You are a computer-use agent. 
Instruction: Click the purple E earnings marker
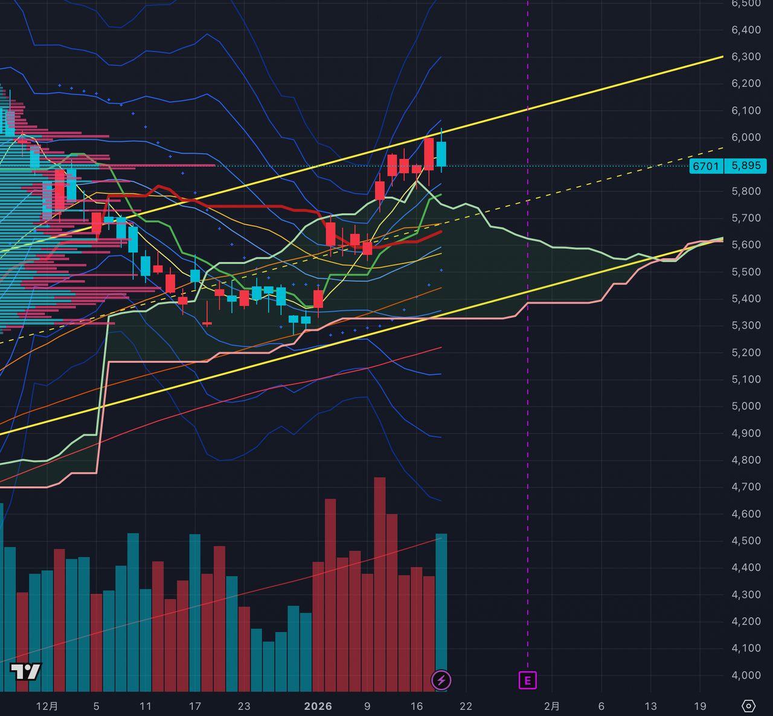[527, 680]
